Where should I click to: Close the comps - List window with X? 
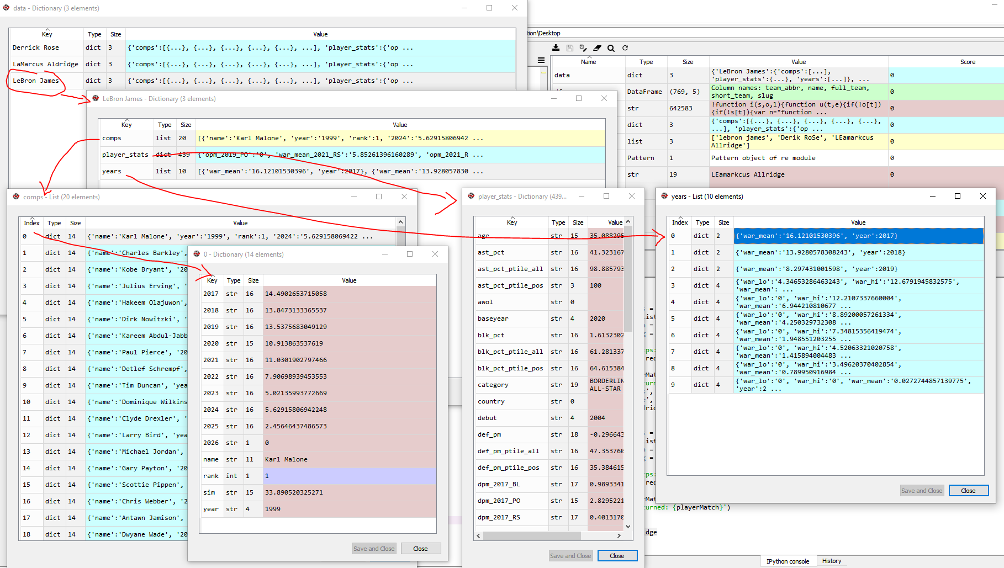point(404,197)
